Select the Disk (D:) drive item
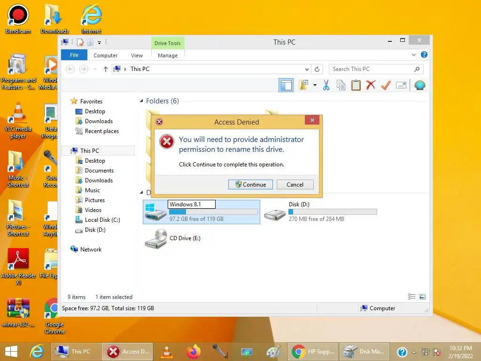Viewport: 481px width, 361px height. point(319,212)
